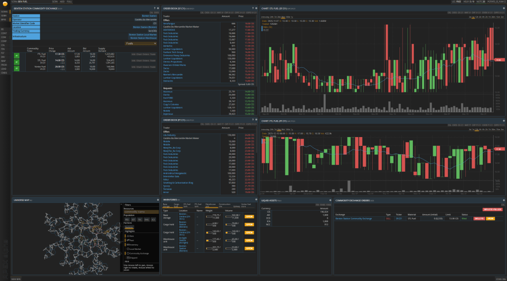Image resolution: width=507 pixels, height=281 pixels.
Task: Click gear icon on STL Fuel chart panel
Action: point(504,8)
